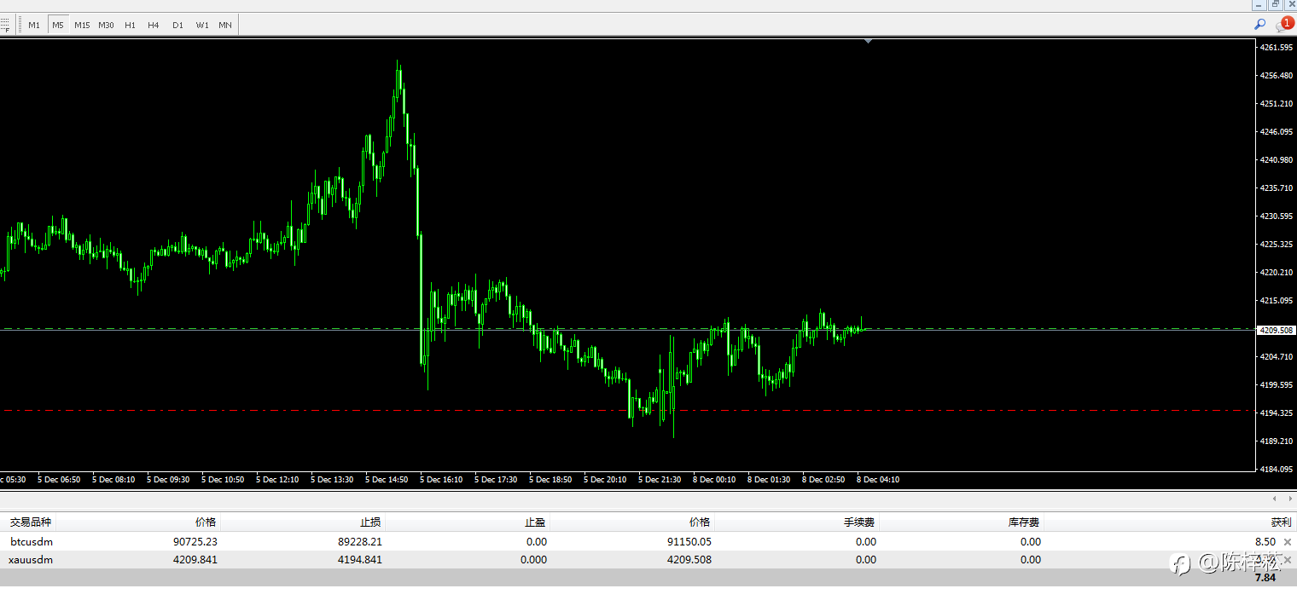This screenshot has width=1297, height=600.
Task: Click the 4209.508 current price label
Action: point(1276,330)
